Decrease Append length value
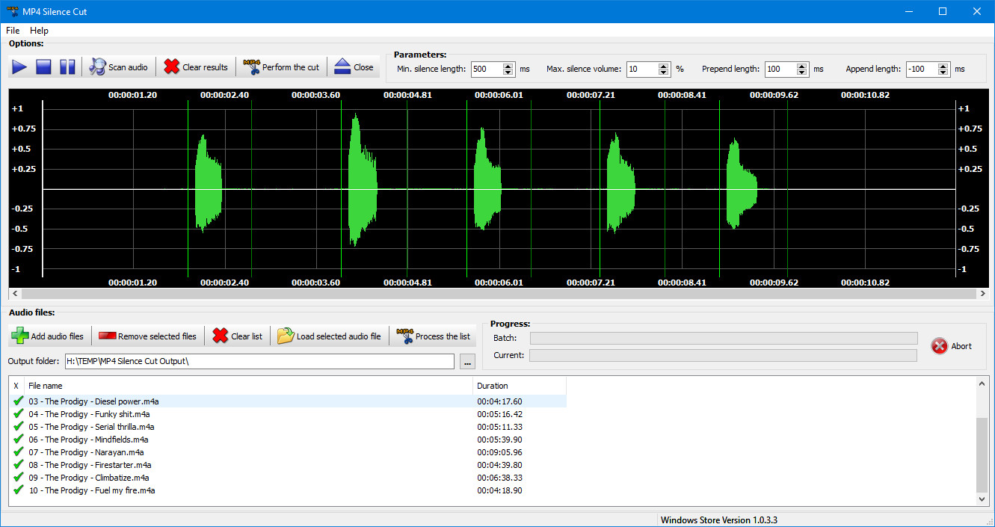 pyautogui.click(x=943, y=73)
